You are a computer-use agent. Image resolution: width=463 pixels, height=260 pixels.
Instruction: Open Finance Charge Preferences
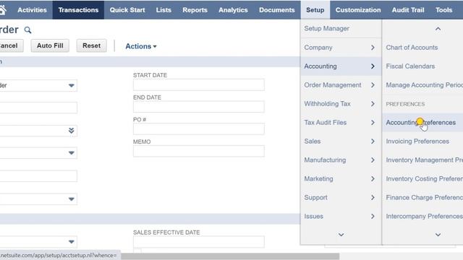pyautogui.click(x=424, y=197)
